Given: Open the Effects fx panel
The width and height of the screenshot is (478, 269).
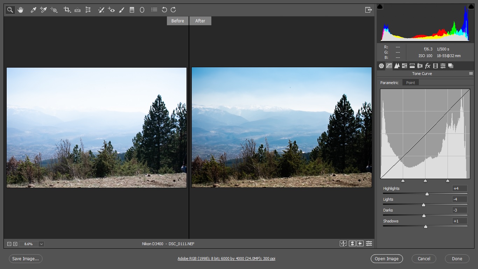Looking at the screenshot, I should pos(428,66).
